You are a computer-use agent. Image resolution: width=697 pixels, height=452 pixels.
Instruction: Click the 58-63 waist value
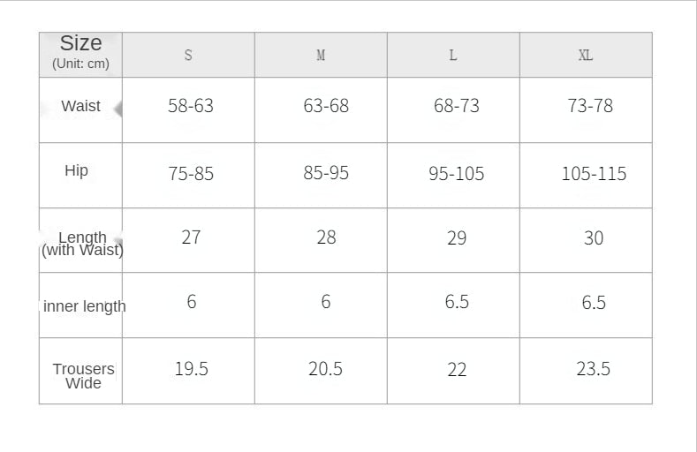[191, 106]
